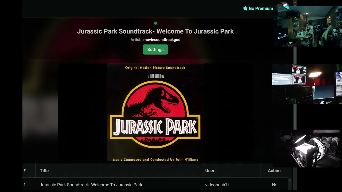
Task: Click the star icon beside Go Premium
Action: 245,8
